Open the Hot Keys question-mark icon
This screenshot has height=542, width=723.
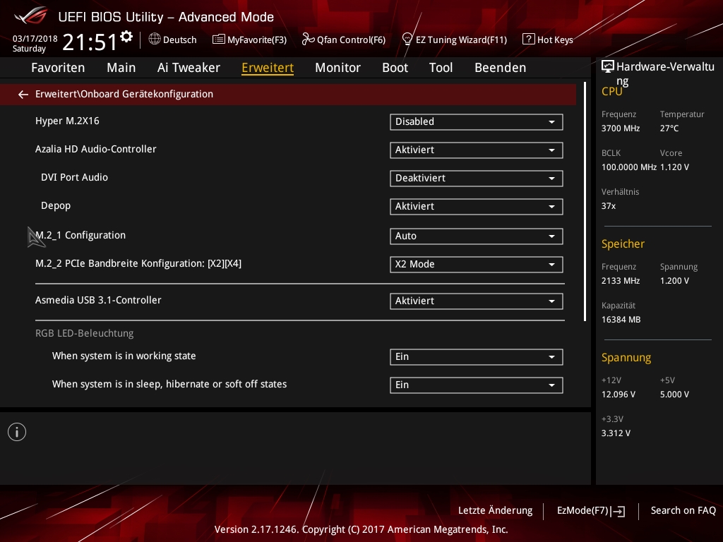click(528, 40)
